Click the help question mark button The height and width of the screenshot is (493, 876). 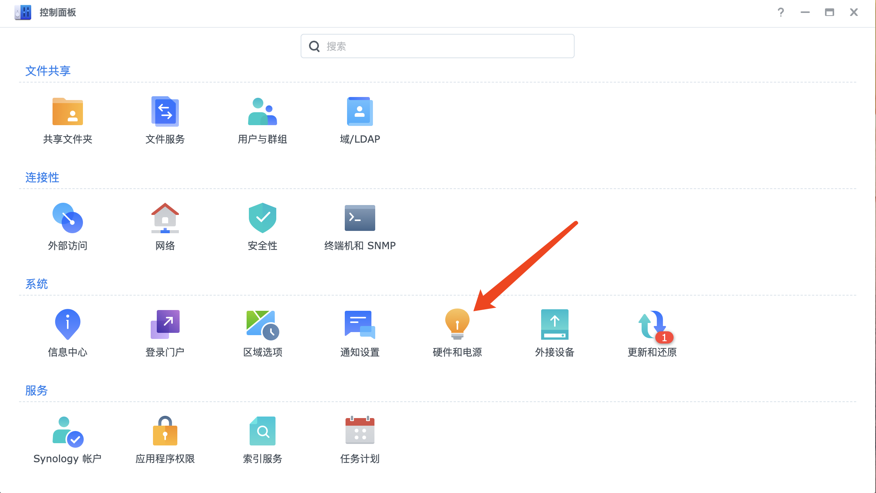tap(780, 13)
